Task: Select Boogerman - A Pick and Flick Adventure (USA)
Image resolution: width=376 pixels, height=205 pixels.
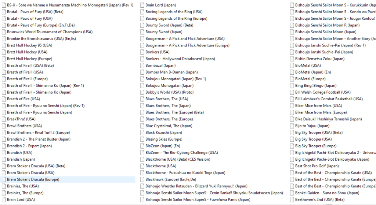Action: pyautogui.click(x=185, y=38)
